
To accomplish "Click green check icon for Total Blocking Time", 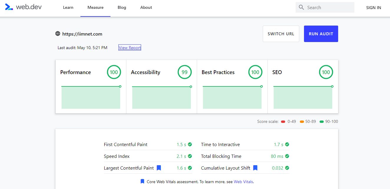I will pyautogui.click(x=287, y=156).
